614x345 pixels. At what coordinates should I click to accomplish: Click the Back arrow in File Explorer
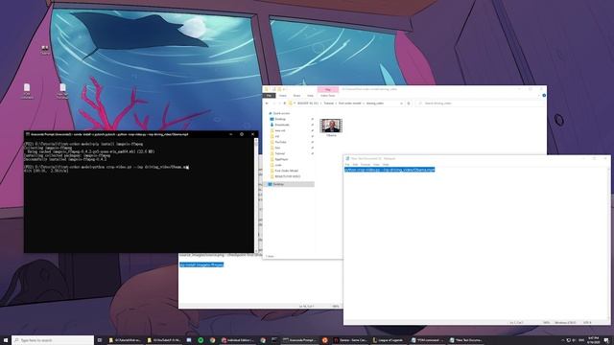(267, 103)
